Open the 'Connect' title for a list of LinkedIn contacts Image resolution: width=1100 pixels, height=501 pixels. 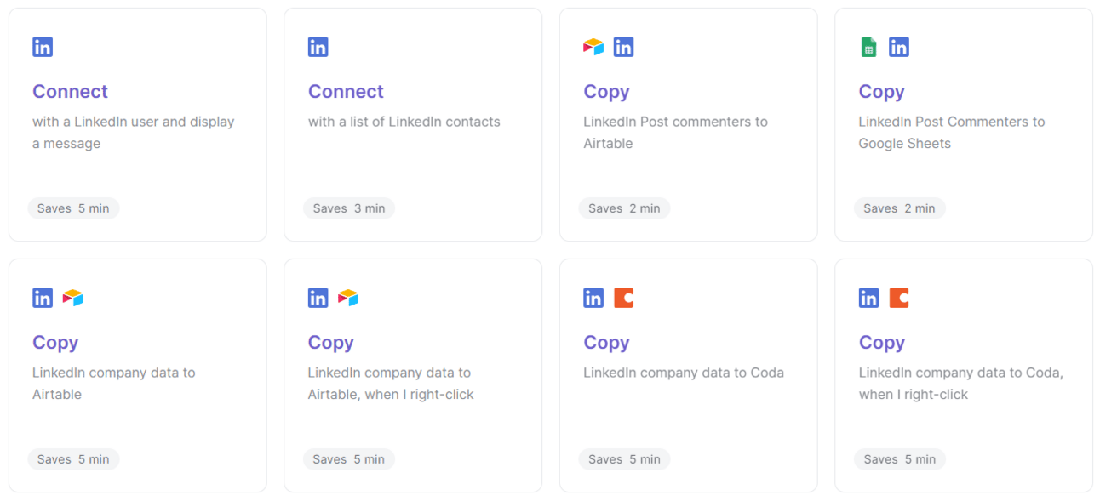(x=346, y=91)
